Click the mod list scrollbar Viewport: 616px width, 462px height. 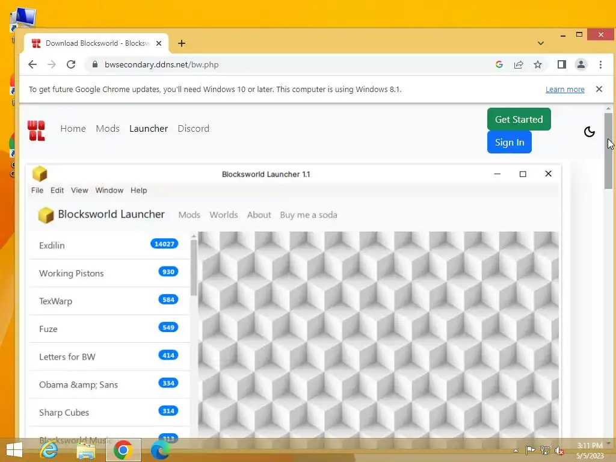click(x=194, y=267)
